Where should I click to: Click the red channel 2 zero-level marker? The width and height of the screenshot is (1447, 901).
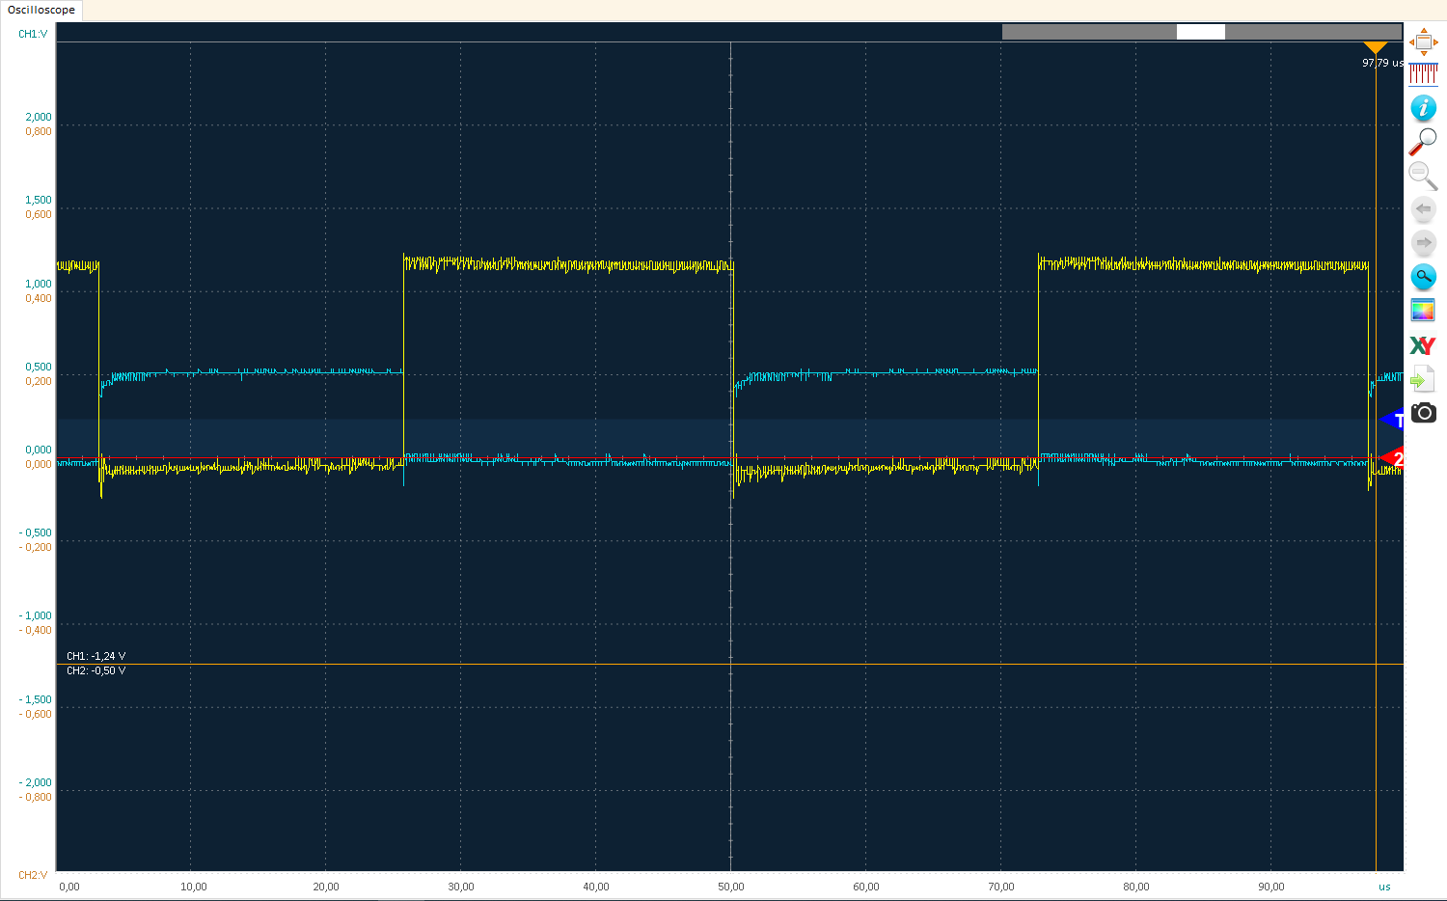1393,458
